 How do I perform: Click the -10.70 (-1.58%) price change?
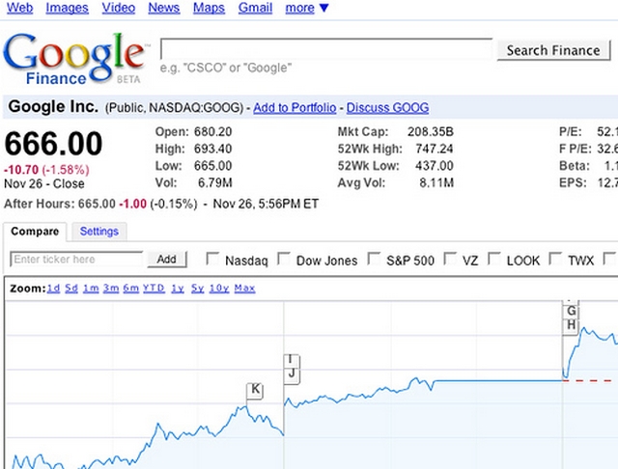tap(46, 170)
